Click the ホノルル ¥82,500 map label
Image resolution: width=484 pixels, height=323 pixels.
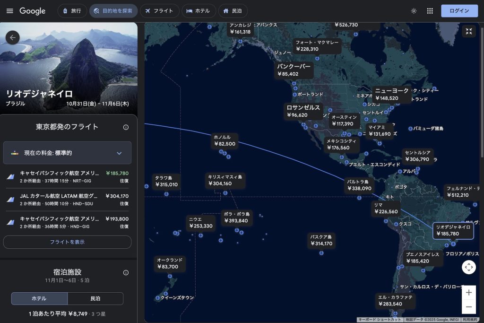pos(224,140)
